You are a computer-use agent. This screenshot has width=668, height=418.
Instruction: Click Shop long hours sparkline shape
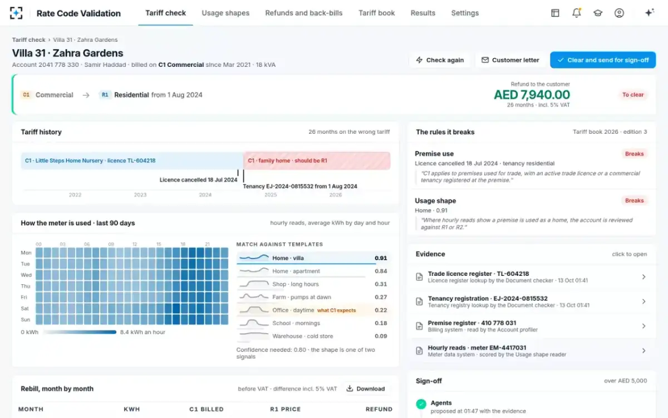(x=253, y=284)
